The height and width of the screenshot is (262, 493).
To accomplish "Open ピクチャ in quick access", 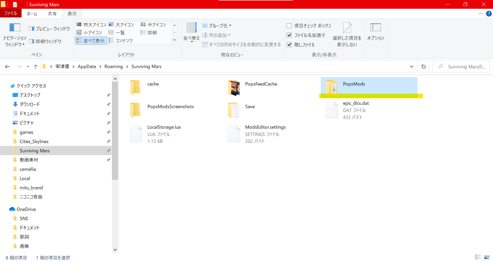I will tap(26, 123).
